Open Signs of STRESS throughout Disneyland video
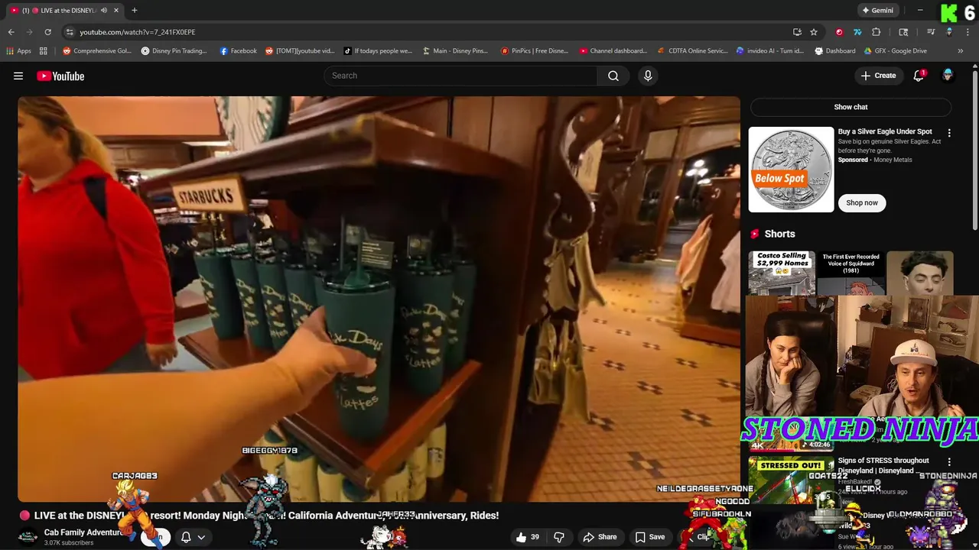979x550 pixels. tap(883, 465)
